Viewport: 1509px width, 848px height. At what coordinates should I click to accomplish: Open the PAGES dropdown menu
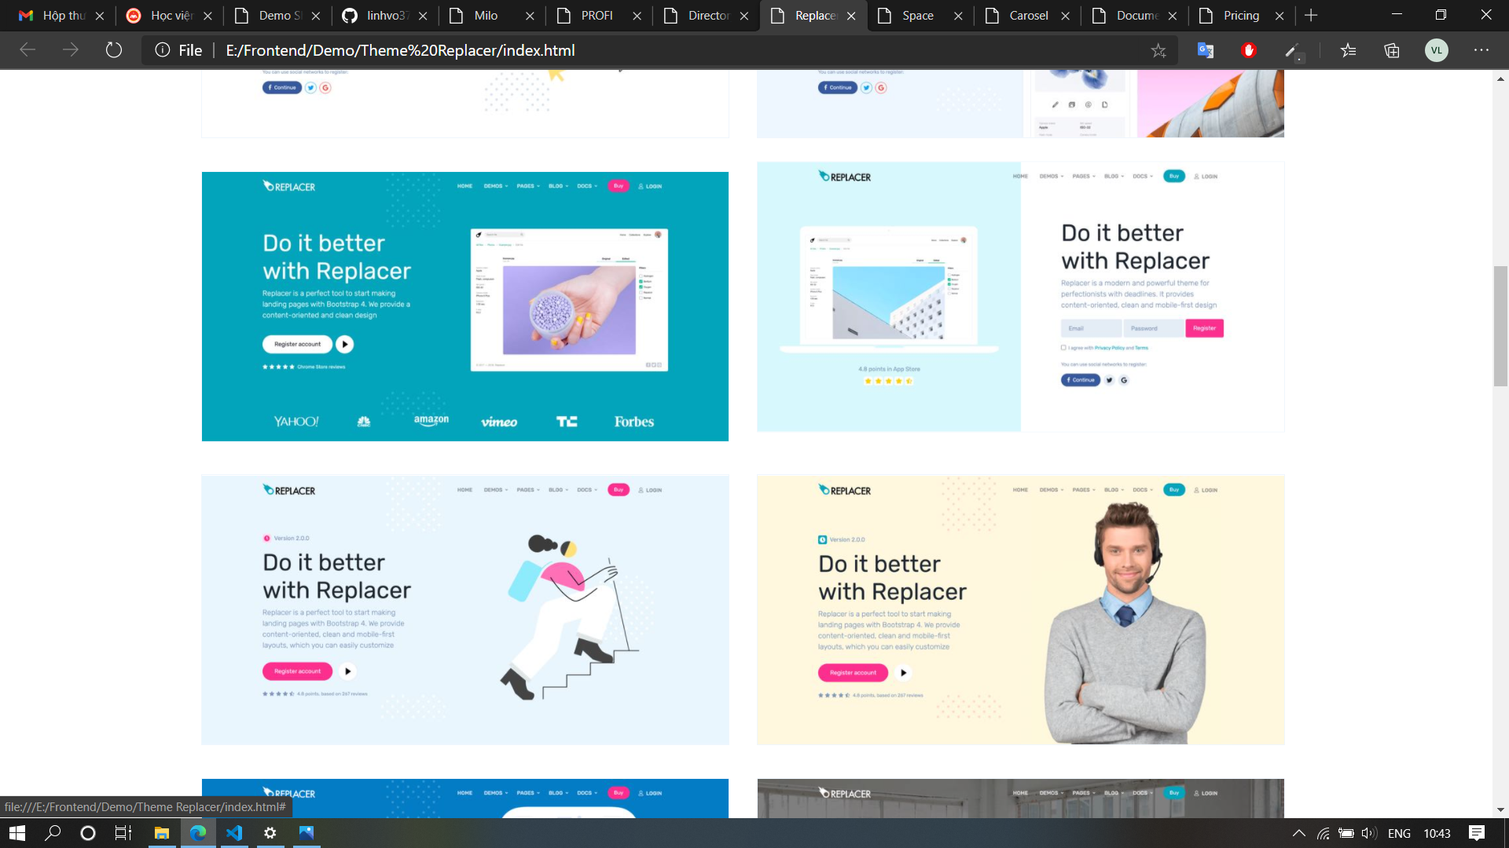tap(527, 186)
